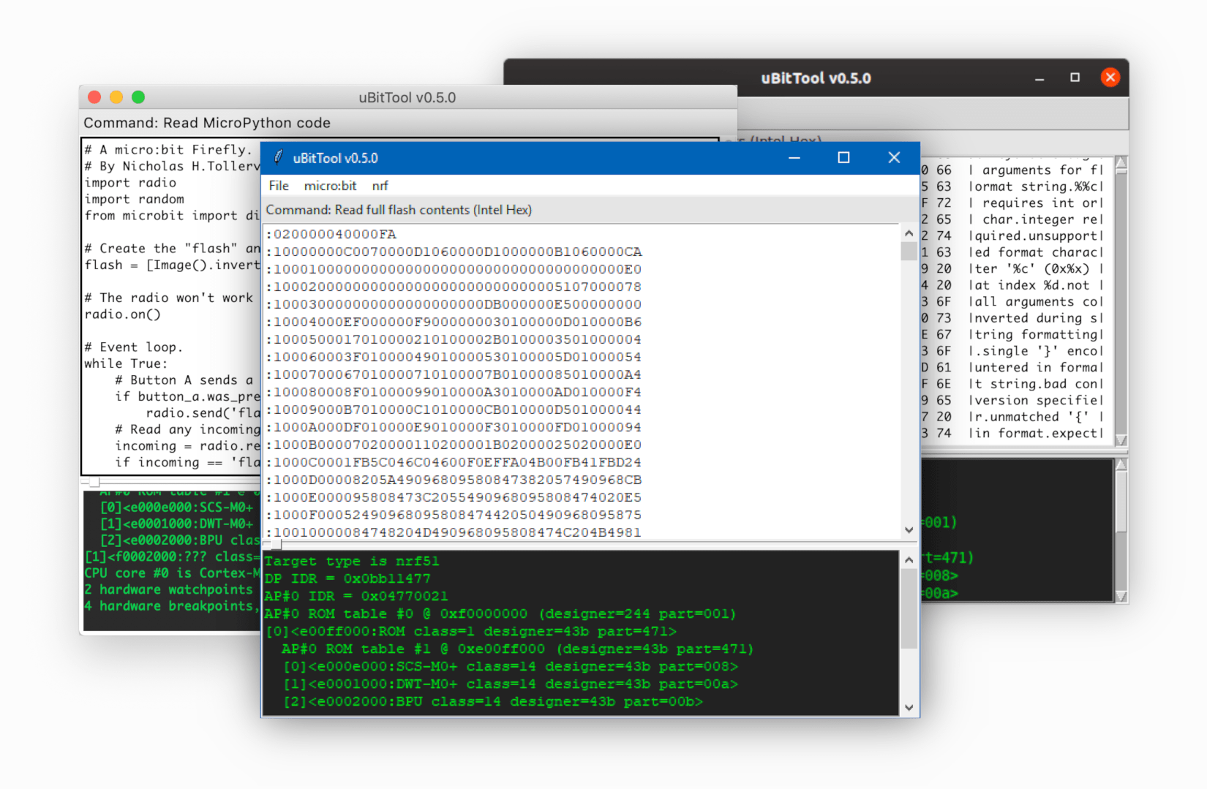Click down arrow of hex pane scrollbar
The width and height of the screenshot is (1207, 789).
(x=909, y=530)
